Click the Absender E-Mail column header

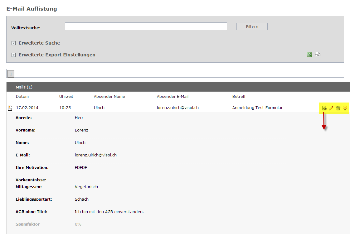pos(173,96)
